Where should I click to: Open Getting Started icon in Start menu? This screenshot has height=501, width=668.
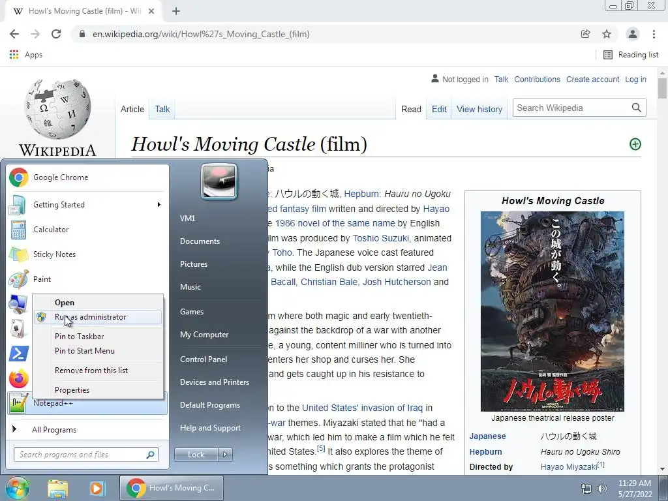18,205
